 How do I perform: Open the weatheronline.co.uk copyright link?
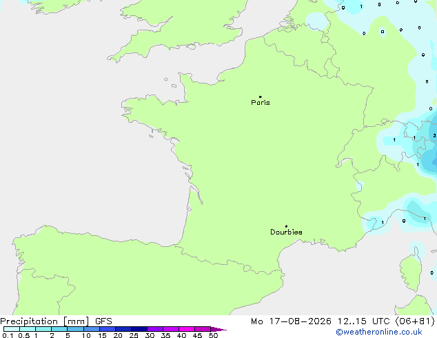379,332
